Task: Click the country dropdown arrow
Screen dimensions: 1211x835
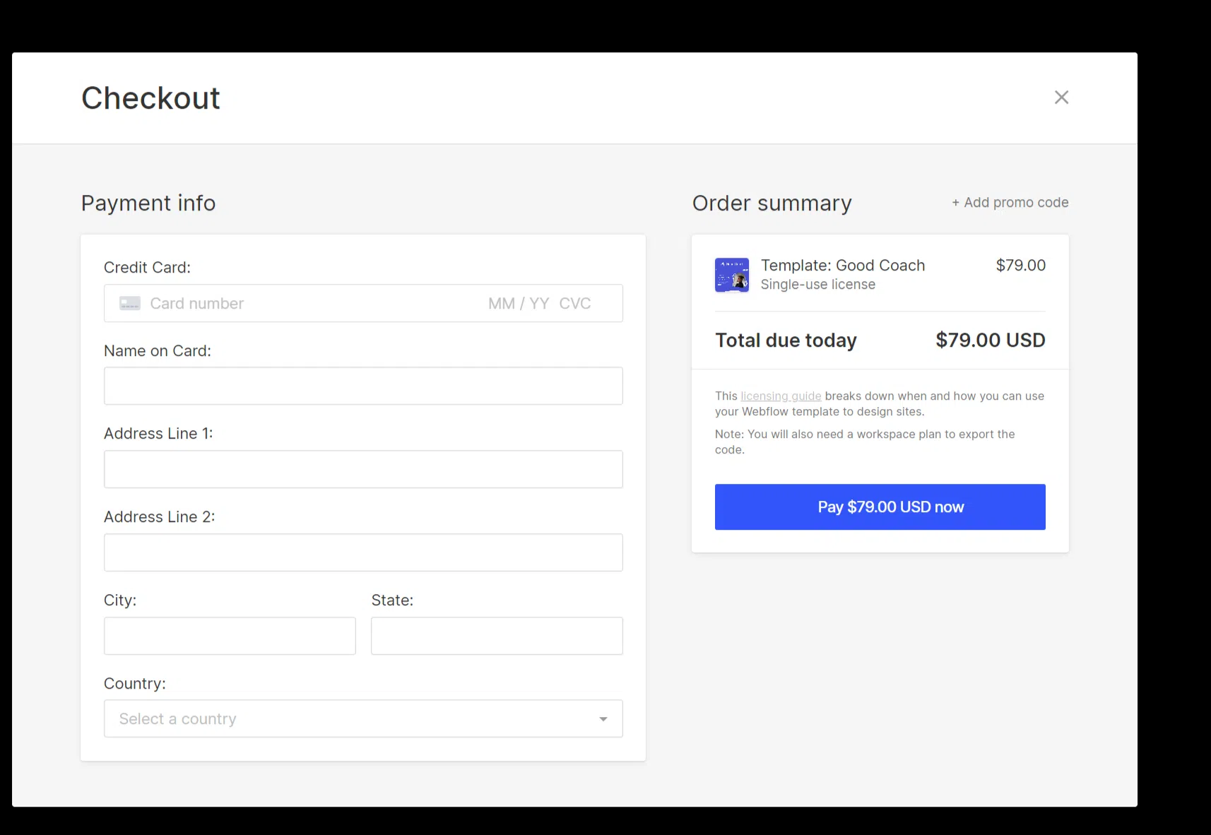Action: point(603,719)
